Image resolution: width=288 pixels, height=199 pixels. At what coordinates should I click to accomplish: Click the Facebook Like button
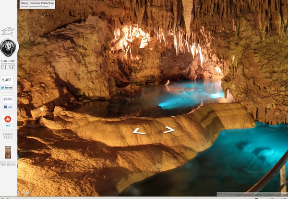tap(8, 107)
